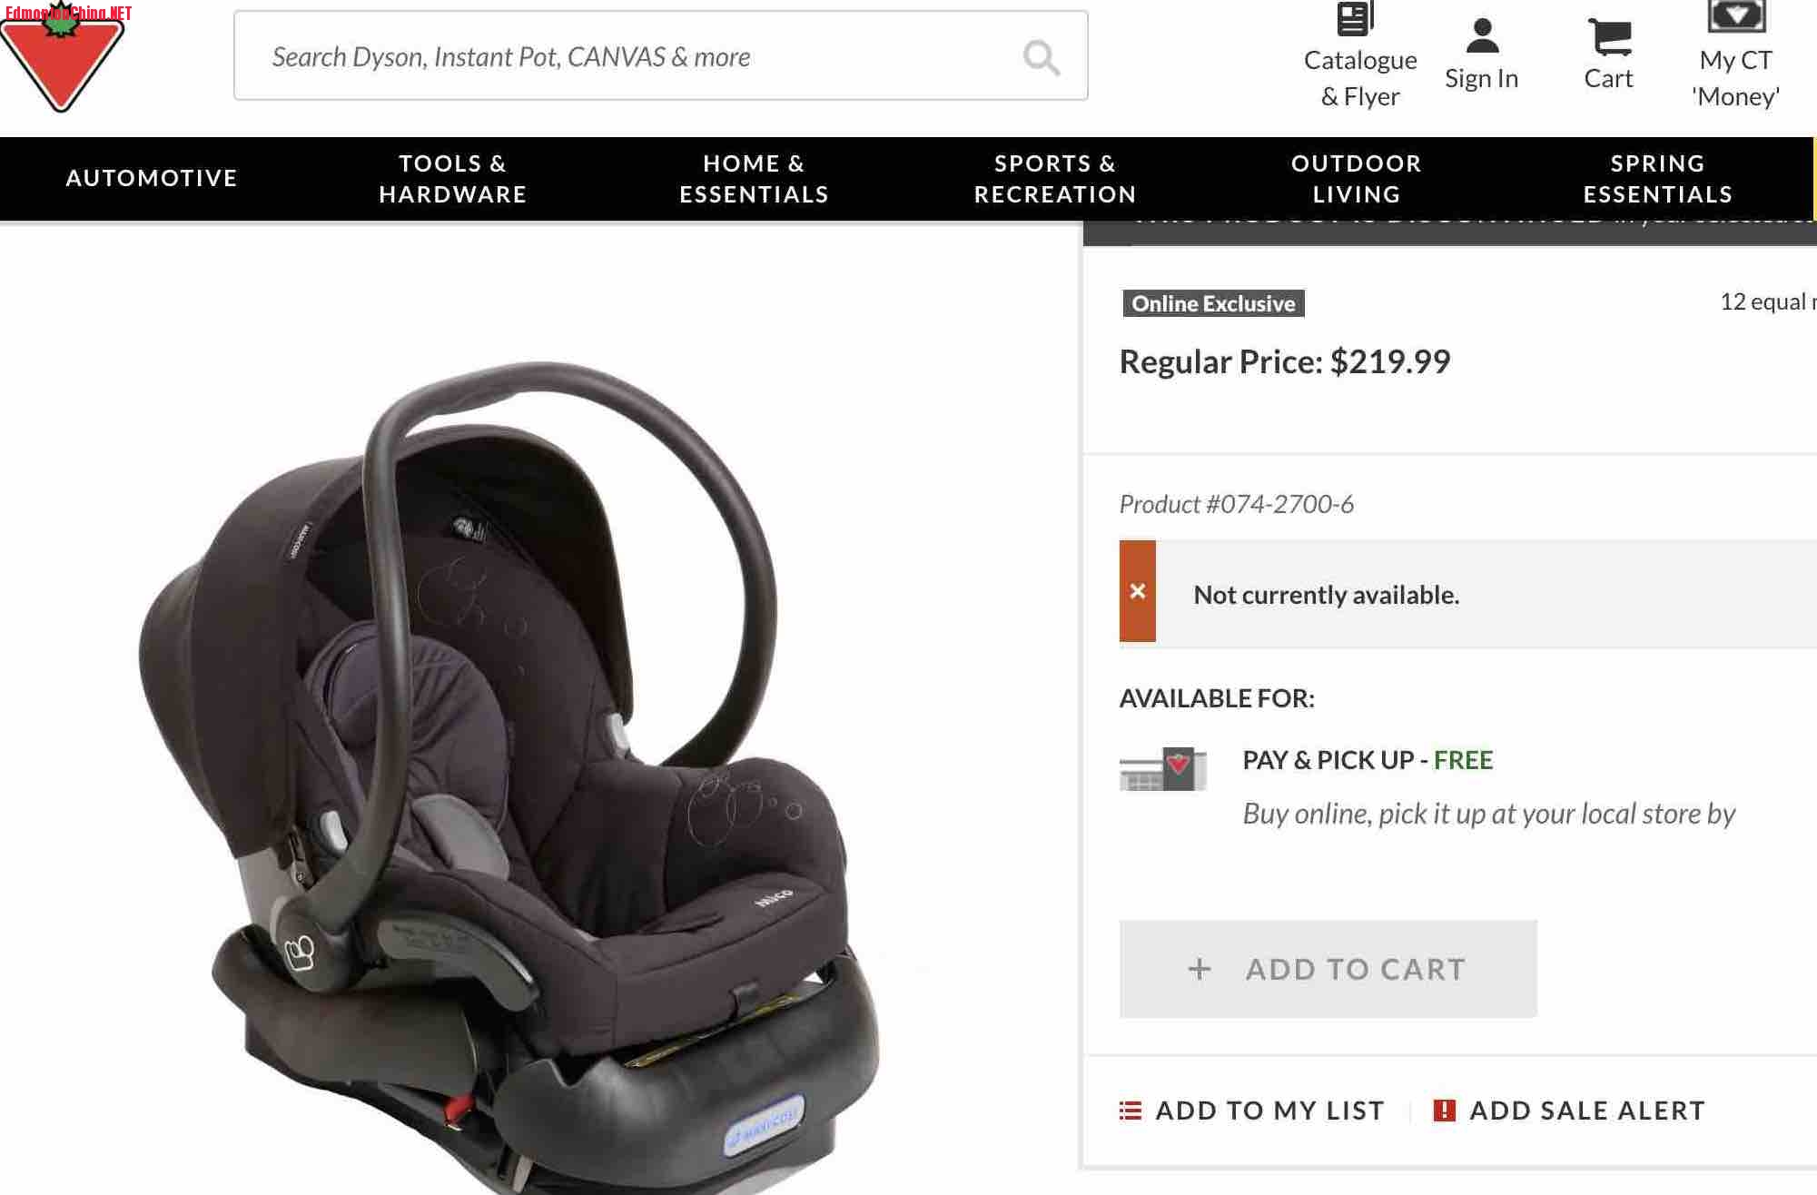Click the Add To Cart button

coord(1328,969)
